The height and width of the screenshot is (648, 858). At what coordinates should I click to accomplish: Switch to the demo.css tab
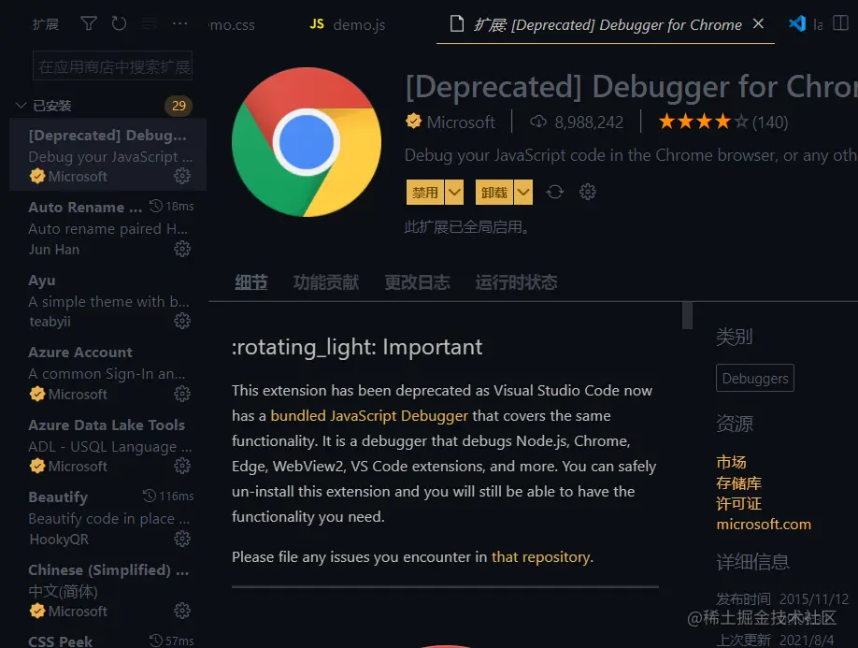click(233, 24)
